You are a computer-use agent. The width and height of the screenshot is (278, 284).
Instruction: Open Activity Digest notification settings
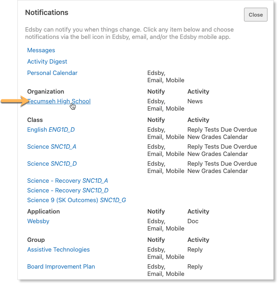click(x=47, y=62)
